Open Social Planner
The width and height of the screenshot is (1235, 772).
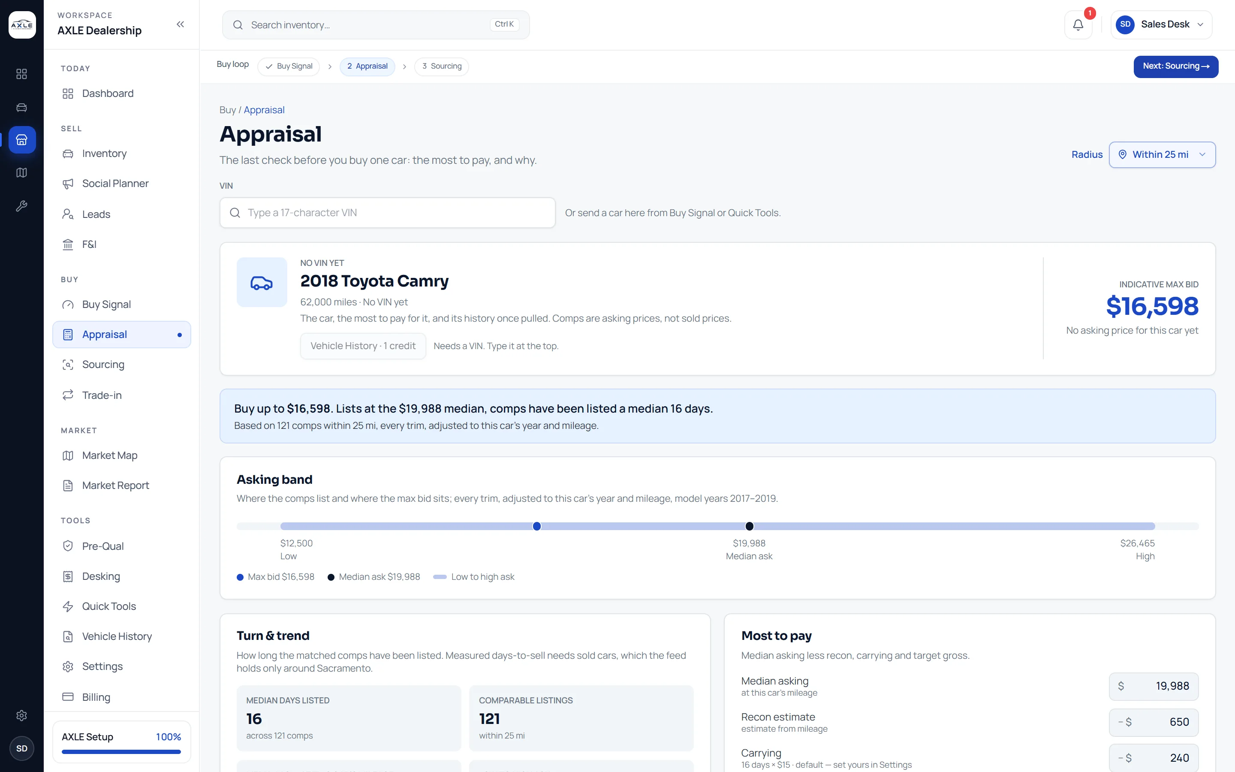tap(121, 184)
